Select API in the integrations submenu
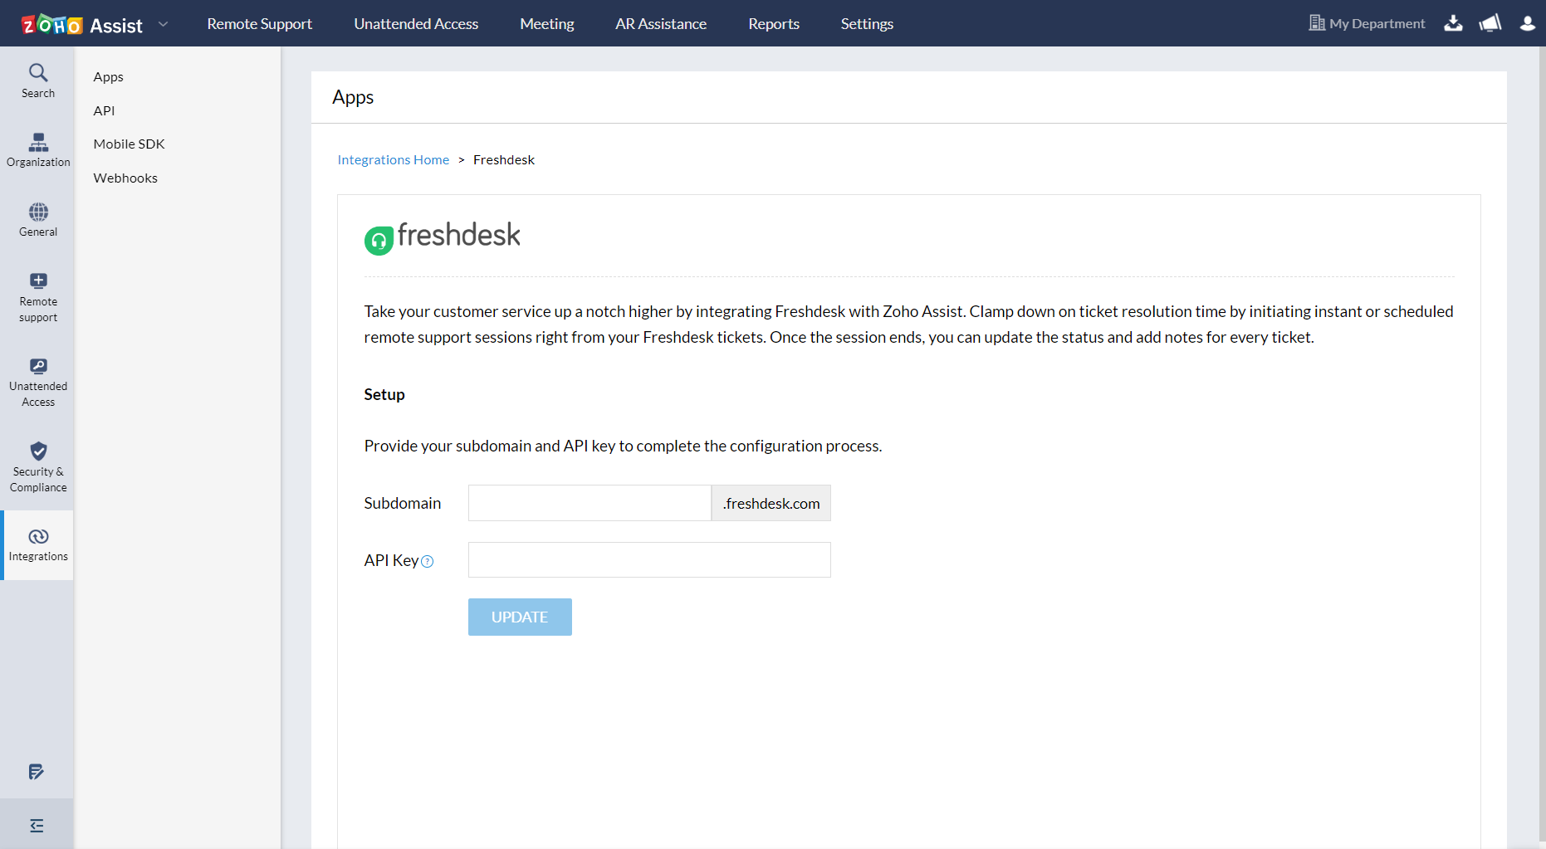 click(x=105, y=111)
